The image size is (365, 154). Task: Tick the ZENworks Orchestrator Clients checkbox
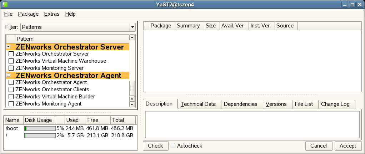coord(11,89)
